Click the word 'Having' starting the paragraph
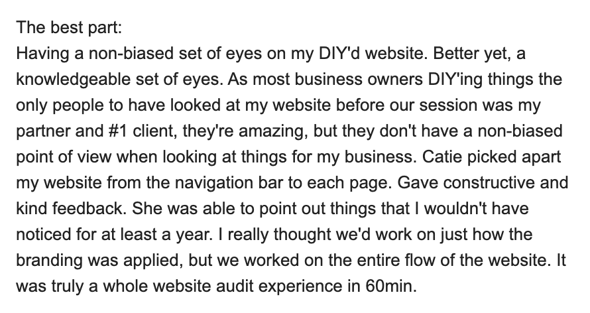The image size is (590, 313). pyautogui.click(x=42, y=54)
